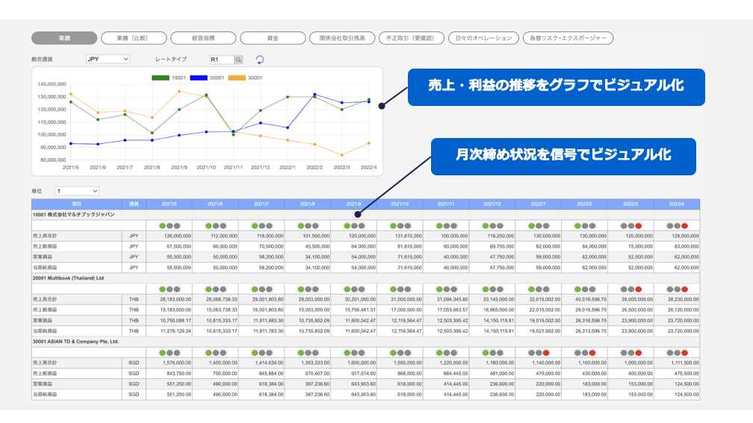Click the 2021/5 status signal for company 10001
Viewport: 753px width, 423px height.
pos(169,225)
